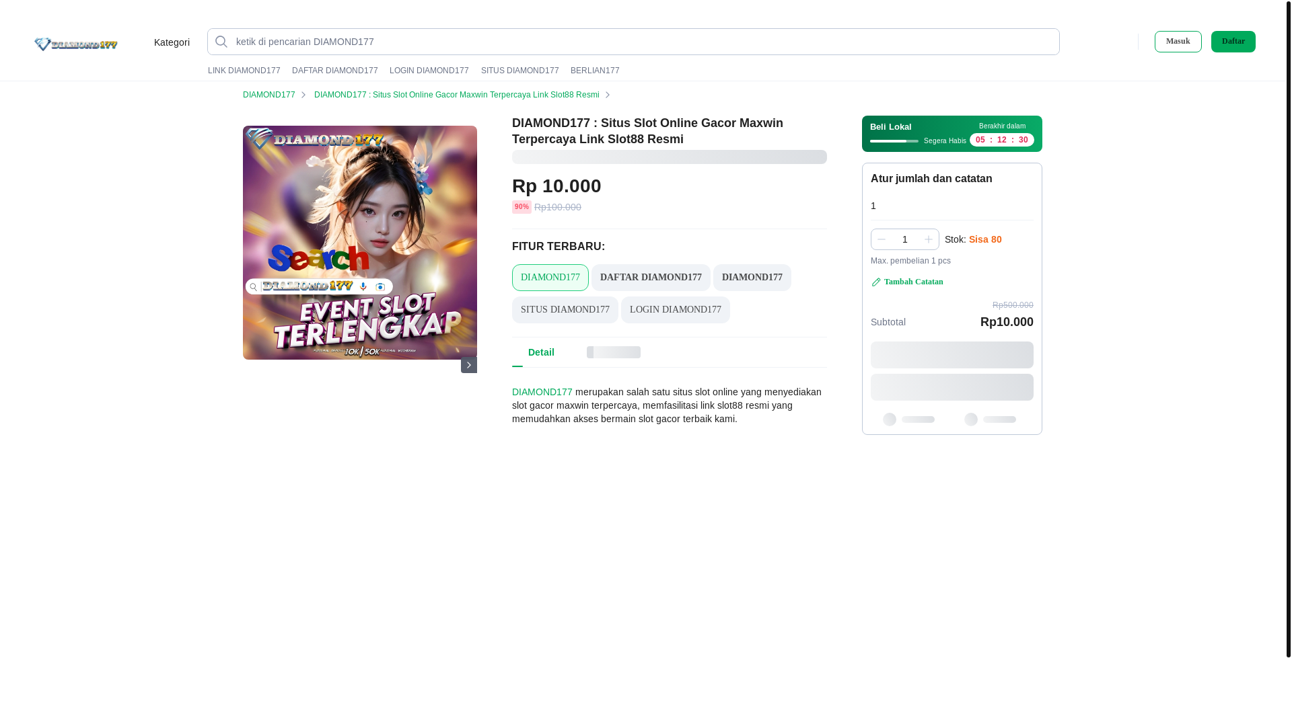
Task: Choose the LOGIN DIAMOND177 variant chip
Action: [676, 310]
